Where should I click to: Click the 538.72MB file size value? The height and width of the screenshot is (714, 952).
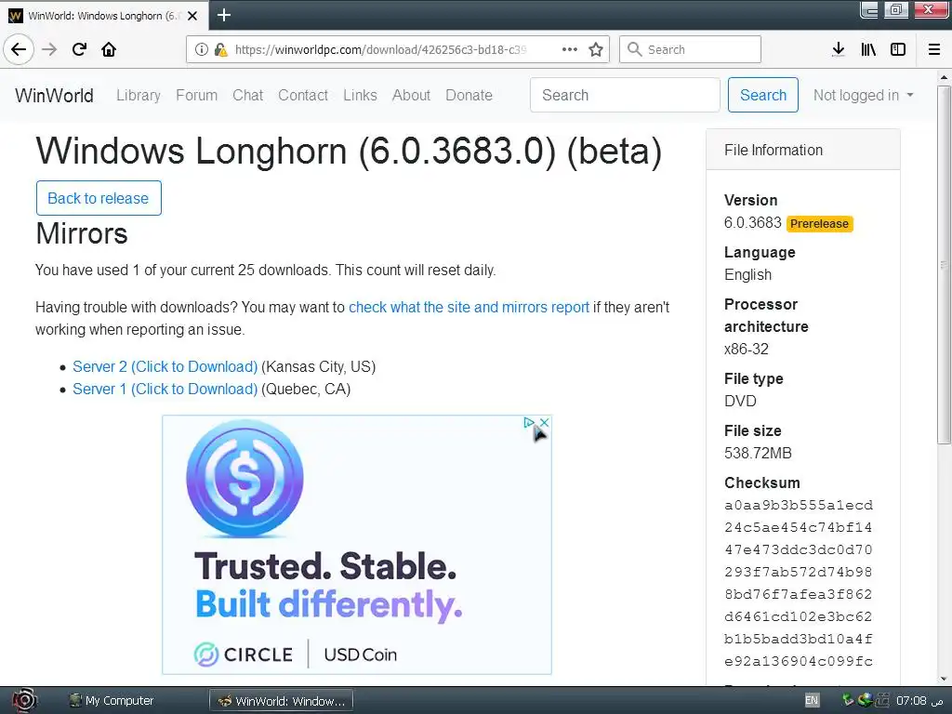[758, 454]
